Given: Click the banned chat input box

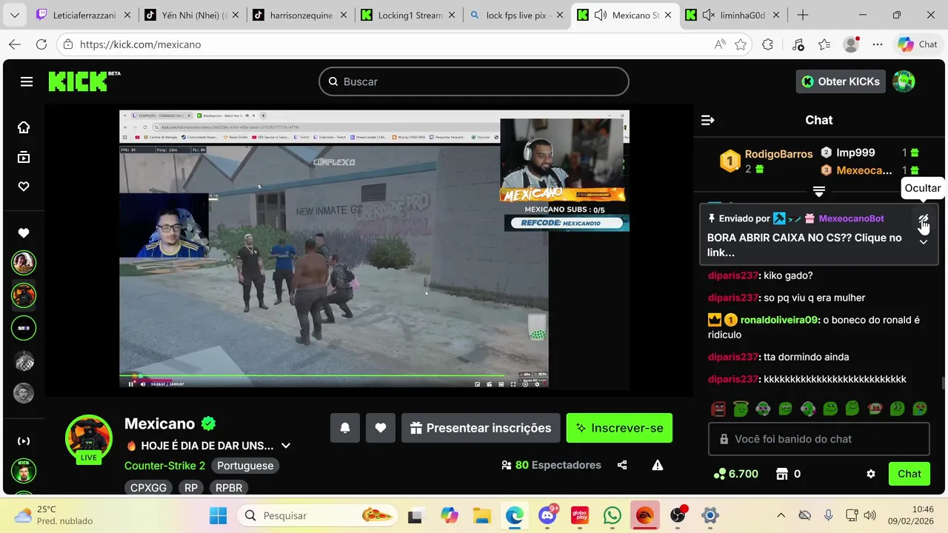Looking at the screenshot, I should 819,439.
